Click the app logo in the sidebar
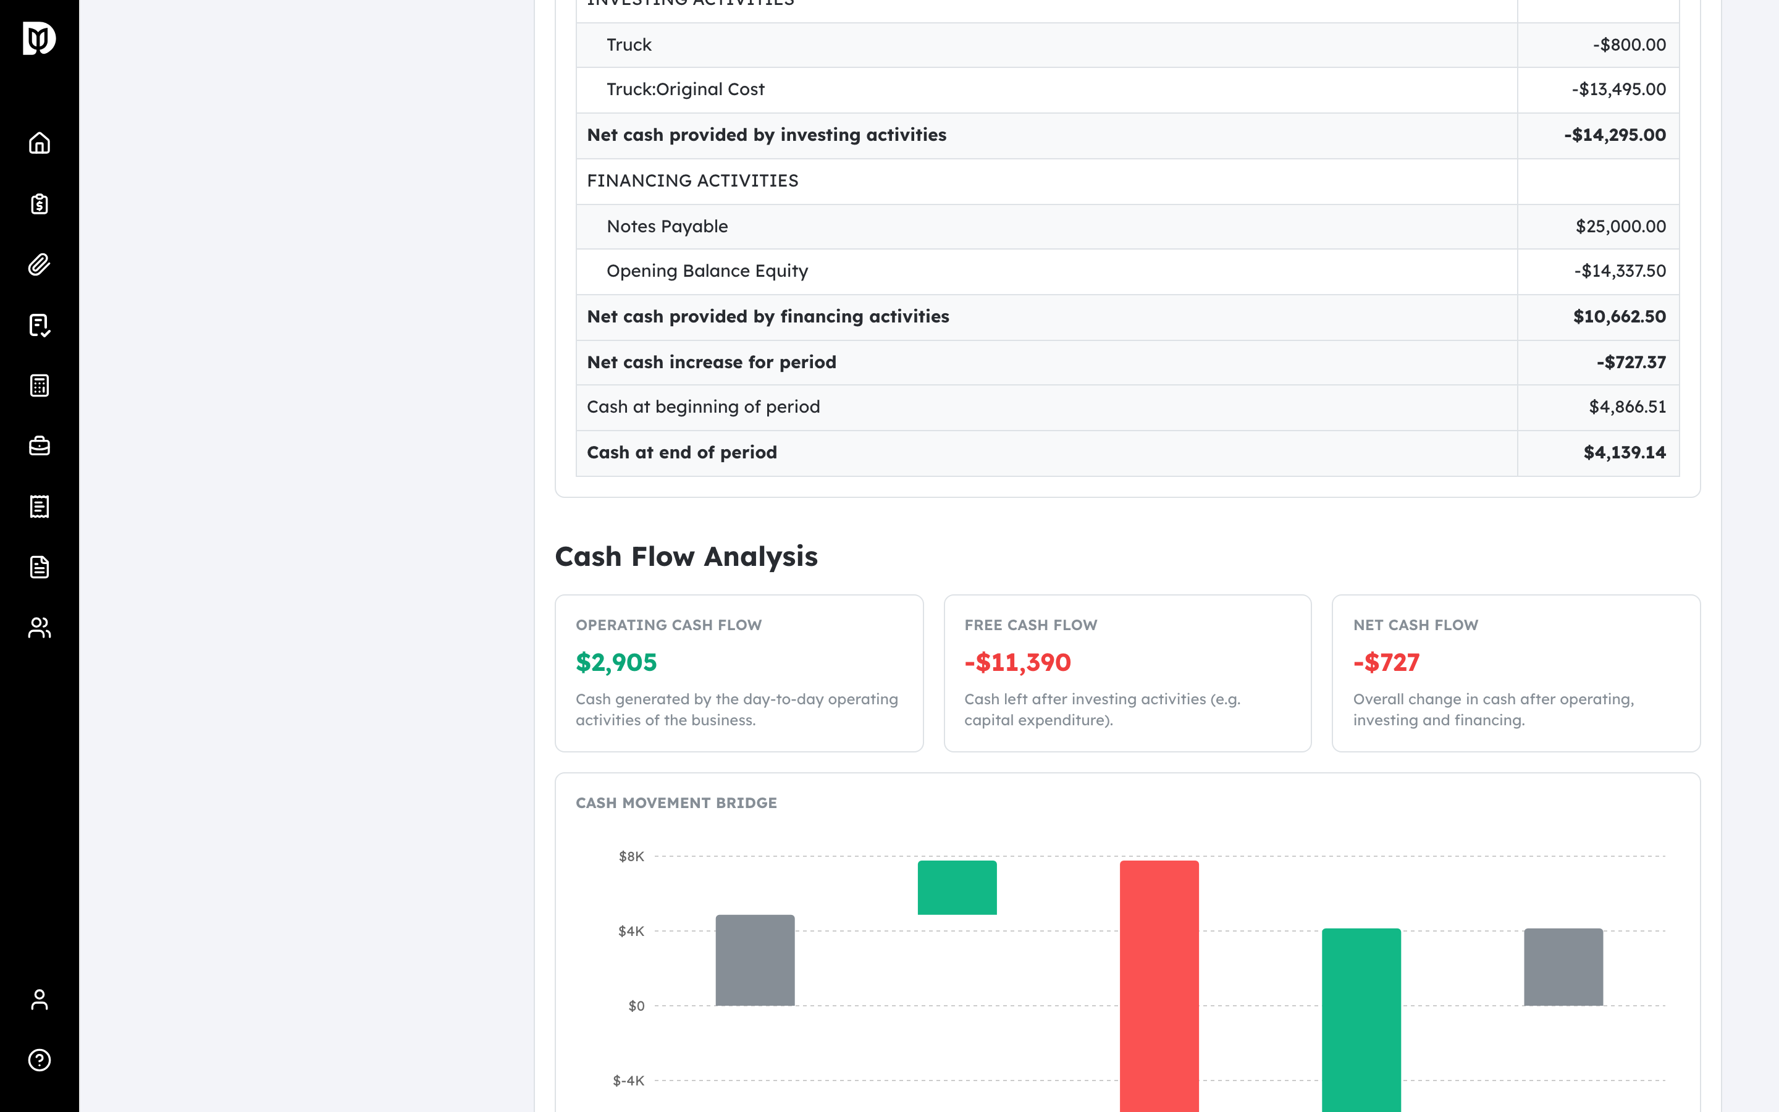The image size is (1779, 1112). coord(39,38)
